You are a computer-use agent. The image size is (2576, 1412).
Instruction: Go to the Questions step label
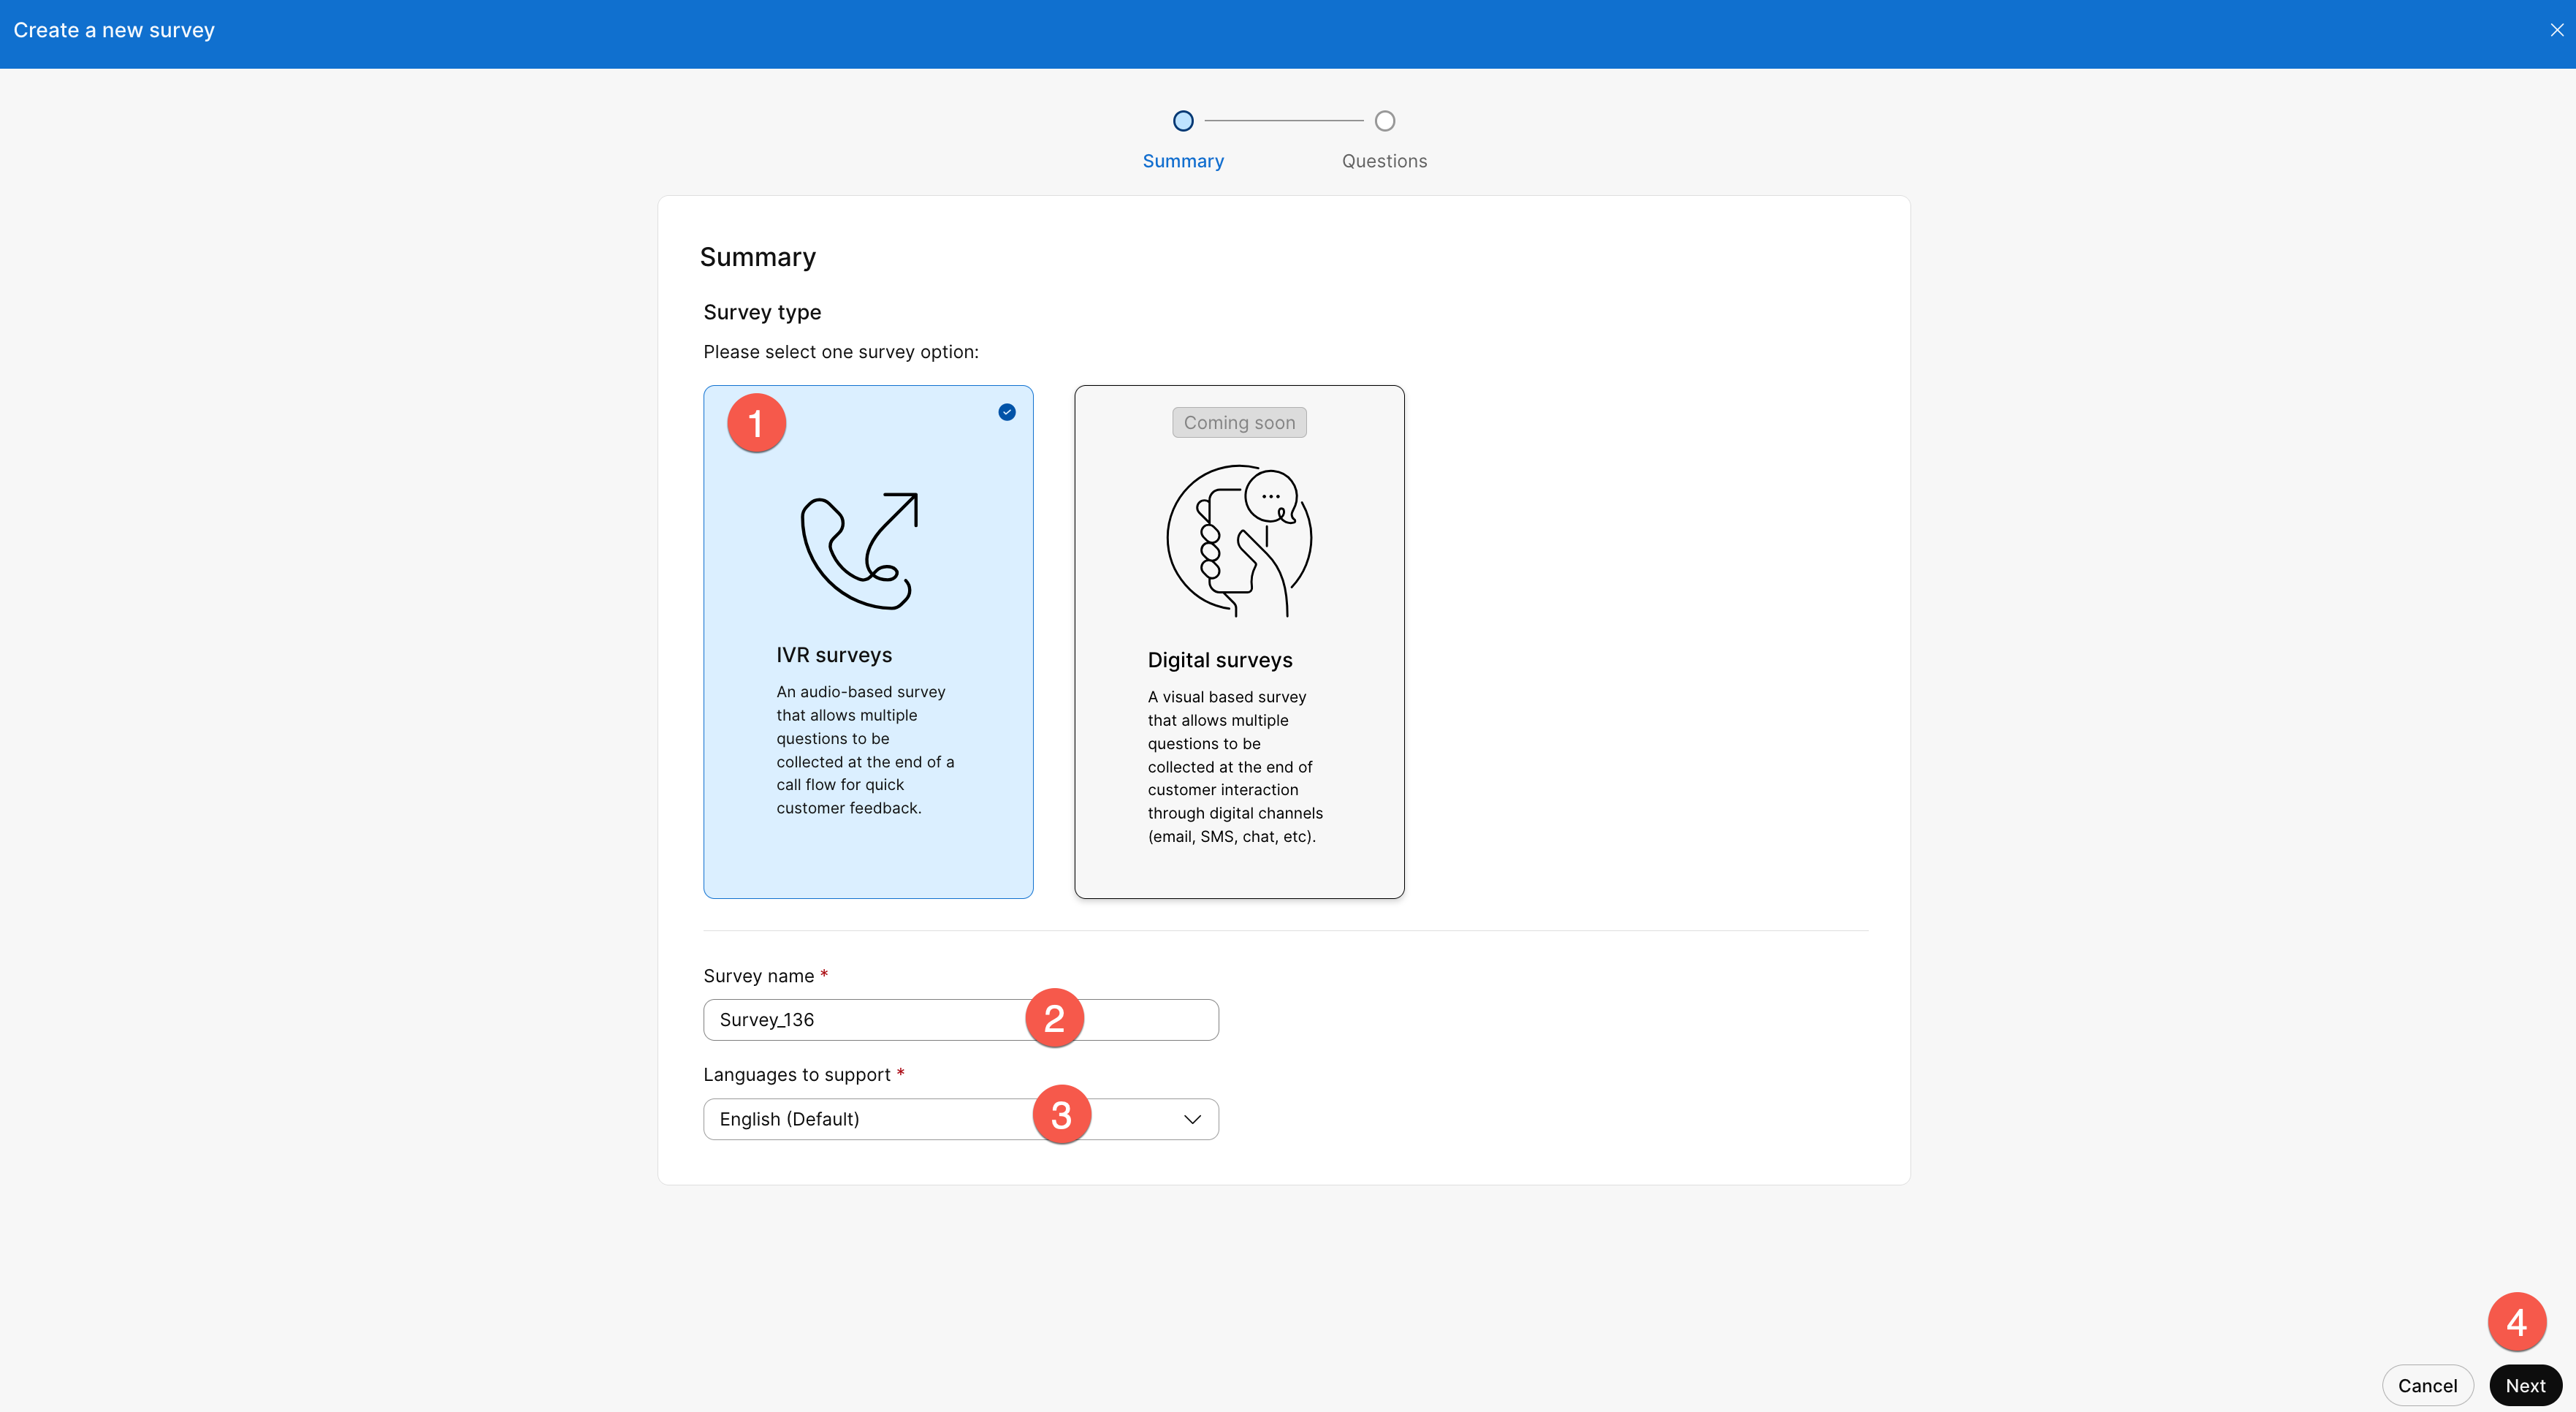click(1384, 161)
